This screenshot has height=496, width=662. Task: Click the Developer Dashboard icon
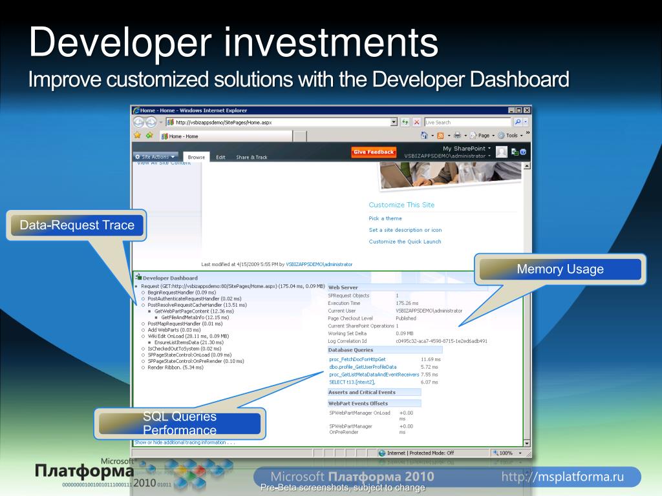coord(138,277)
